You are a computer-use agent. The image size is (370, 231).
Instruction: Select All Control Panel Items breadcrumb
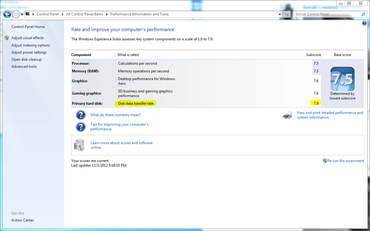85,14
